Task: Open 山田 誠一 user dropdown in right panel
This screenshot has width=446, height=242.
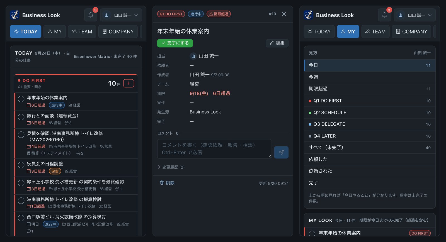Action: pos(415,15)
